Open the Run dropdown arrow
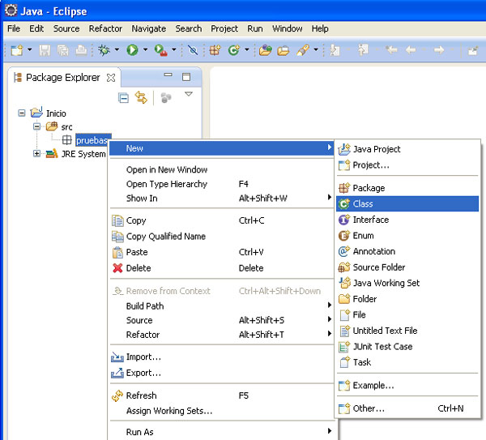The image size is (486, 440). (145, 49)
